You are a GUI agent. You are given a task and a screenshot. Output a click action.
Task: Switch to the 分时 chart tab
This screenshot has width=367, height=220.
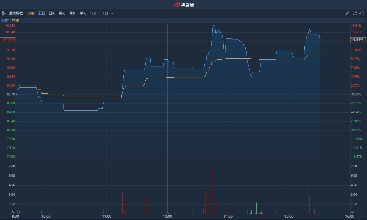tap(31, 13)
